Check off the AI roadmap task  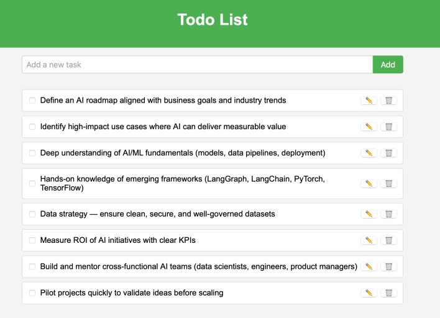click(x=32, y=101)
